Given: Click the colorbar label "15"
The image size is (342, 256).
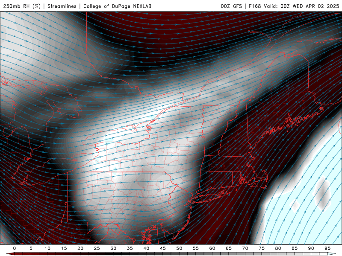Looking at the screenshot, I should [x=64, y=248].
